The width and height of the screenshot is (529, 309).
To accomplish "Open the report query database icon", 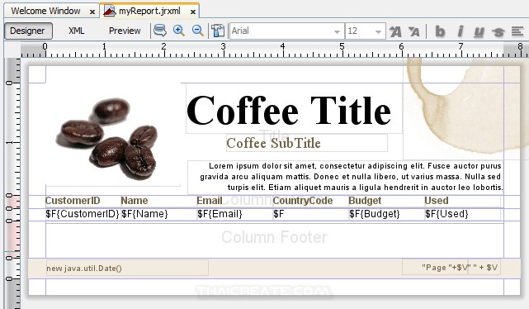I will 160,31.
